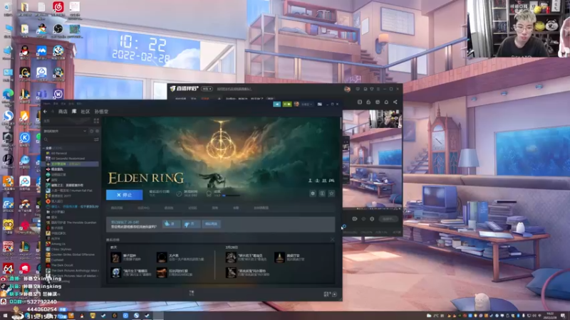Image resolution: width=570 pixels, height=320 pixels.
Task: Click the recent-activity clock icon beside library filter
Action: click(x=92, y=131)
